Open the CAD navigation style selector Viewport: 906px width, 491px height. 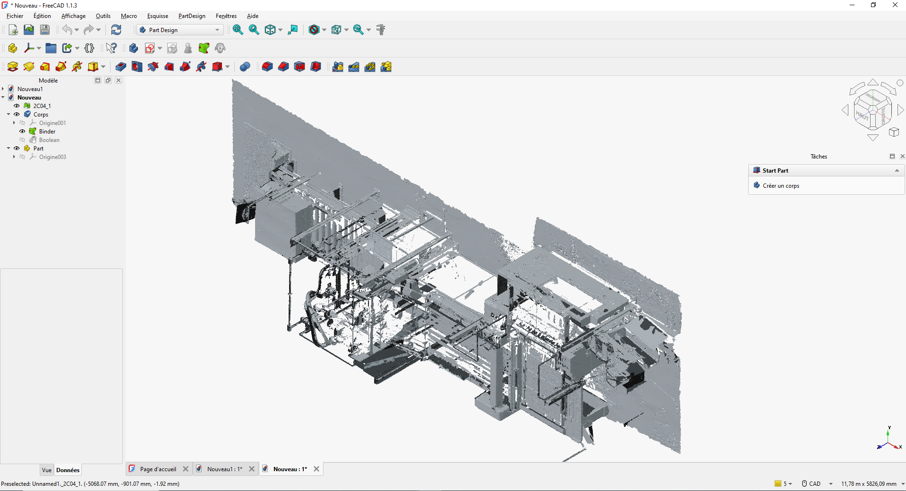(x=817, y=483)
